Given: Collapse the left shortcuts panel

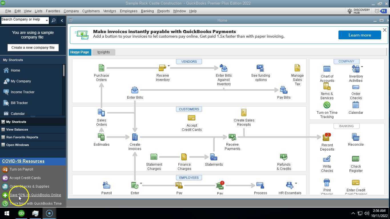Looking at the screenshot, I should [62, 21].
